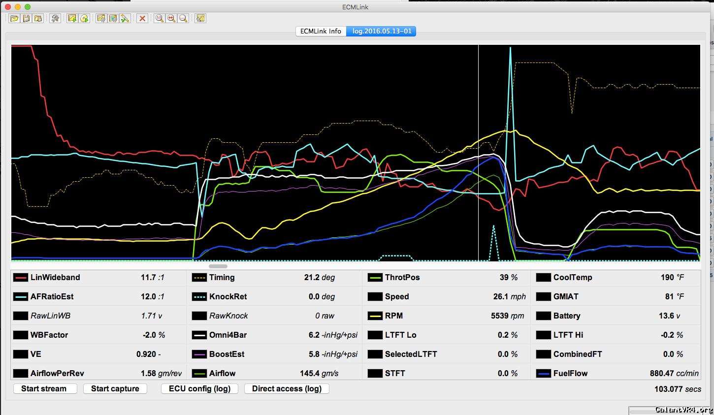The width and height of the screenshot is (714, 415).
Task: Click the Direct access (log) button
Action: pyautogui.click(x=287, y=388)
